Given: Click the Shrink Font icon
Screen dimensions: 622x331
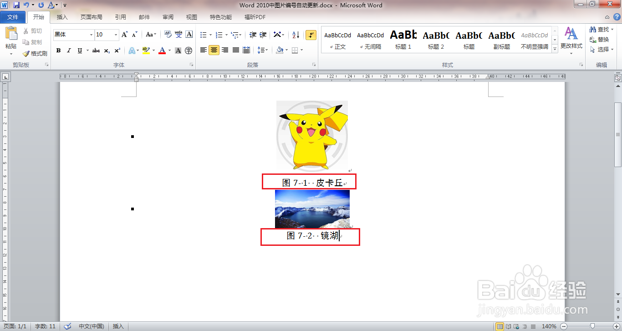Looking at the screenshot, I should pos(134,35).
